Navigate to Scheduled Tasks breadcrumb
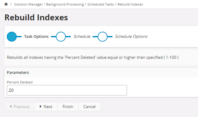198x117 pixels. pos(100,4)
